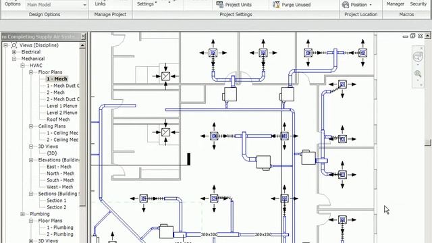Open the North - Mech elevation

tap(60, 173)
